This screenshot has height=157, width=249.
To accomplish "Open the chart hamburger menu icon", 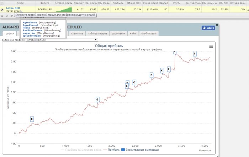I will [x=211, y=46].
